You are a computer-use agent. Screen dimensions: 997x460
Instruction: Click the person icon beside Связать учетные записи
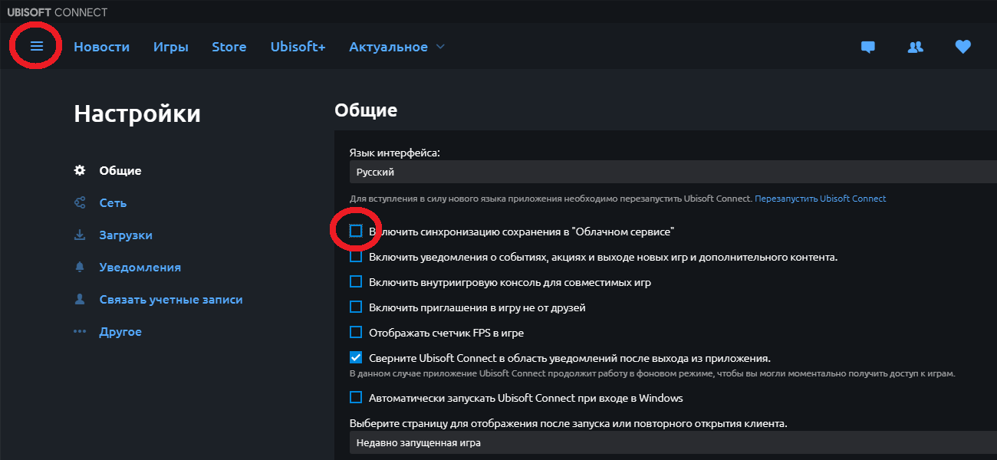tap(79, 300)
